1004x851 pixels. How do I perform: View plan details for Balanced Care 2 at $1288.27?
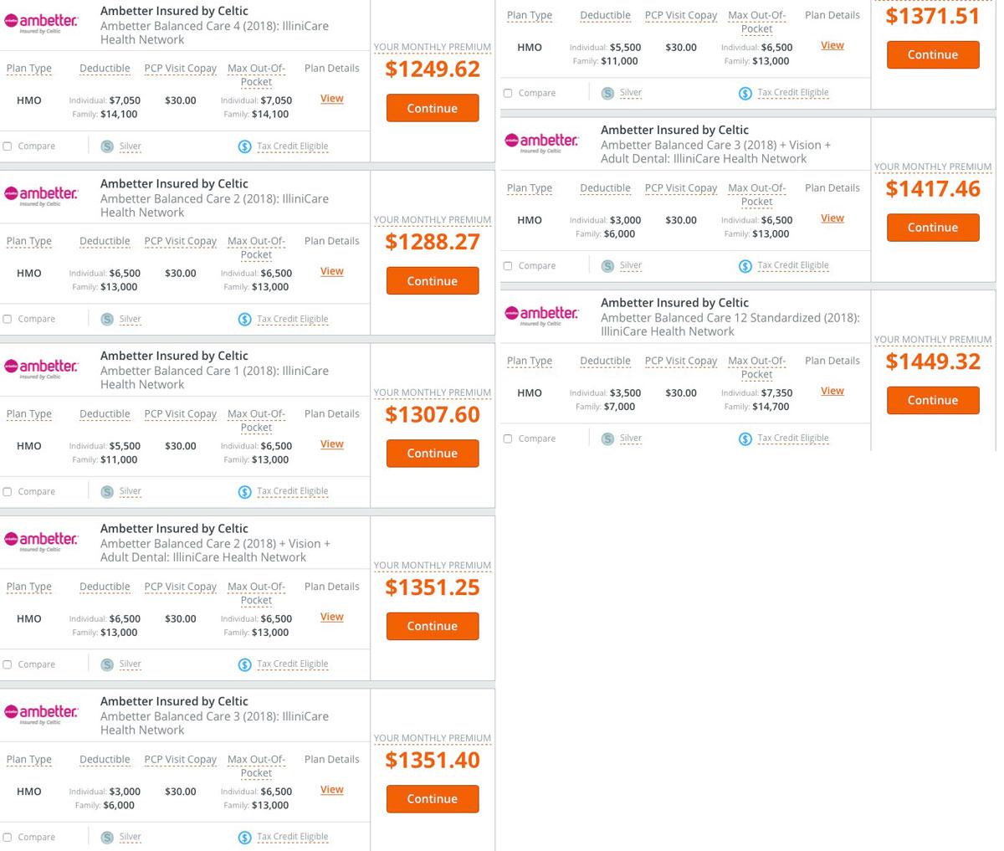click(331, 271)
